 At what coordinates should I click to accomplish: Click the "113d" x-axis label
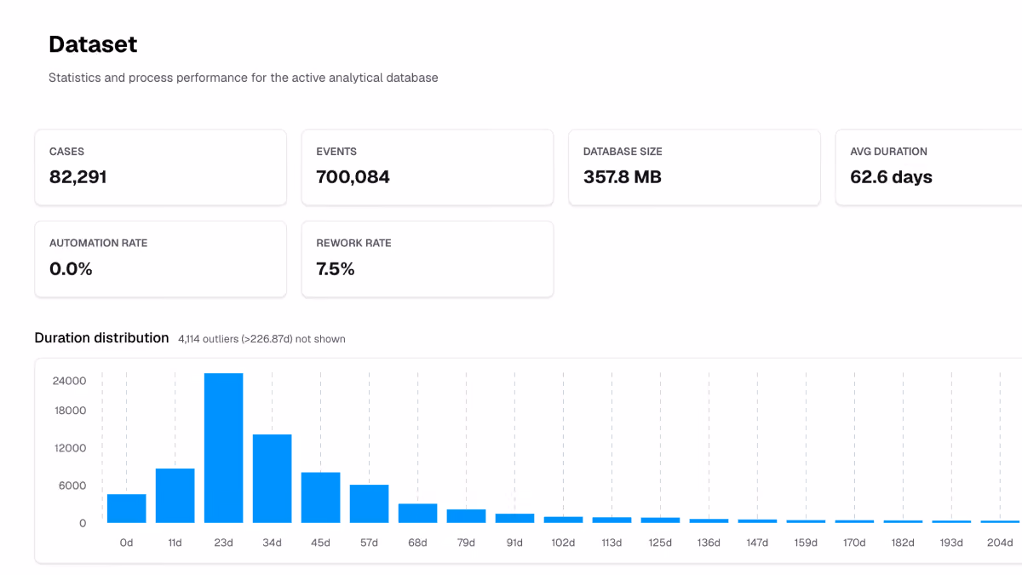[x=612, y=543]
